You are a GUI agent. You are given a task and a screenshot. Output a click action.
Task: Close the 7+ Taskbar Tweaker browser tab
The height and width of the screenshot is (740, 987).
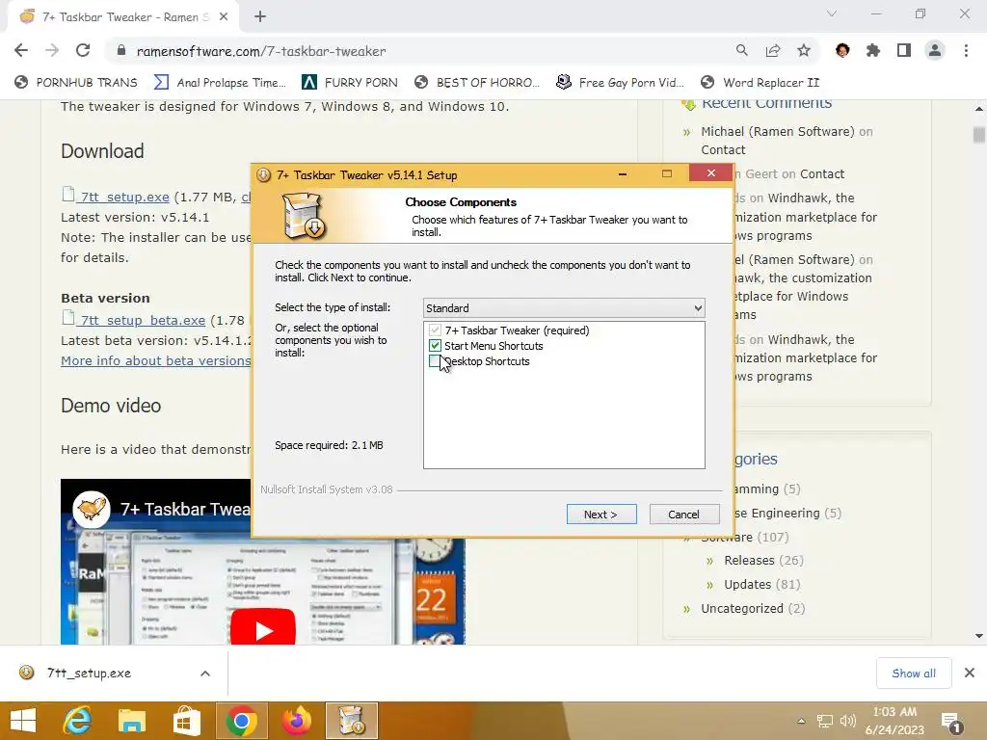[224, 17]
